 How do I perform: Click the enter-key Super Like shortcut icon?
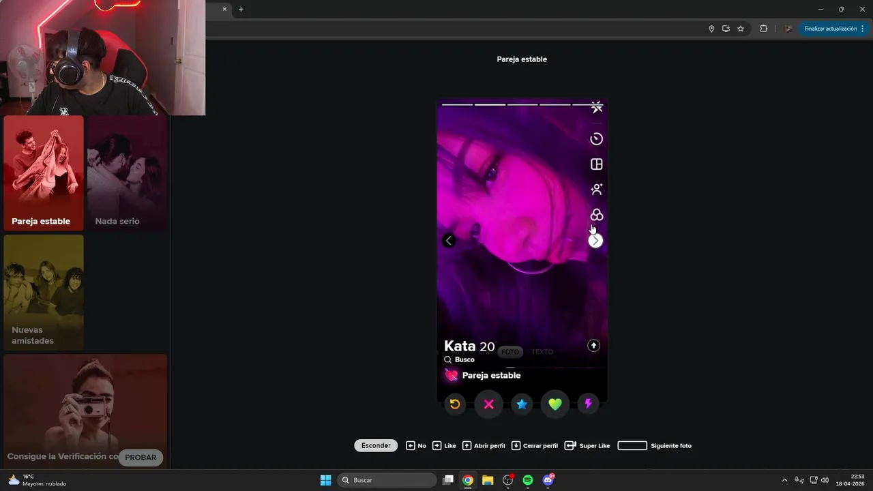[x=571, y=445]
